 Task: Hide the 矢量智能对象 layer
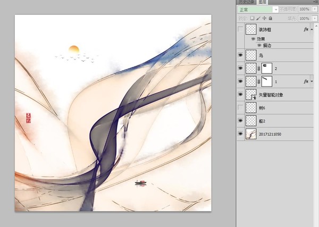pyautogui.click(x=240, y=94)
